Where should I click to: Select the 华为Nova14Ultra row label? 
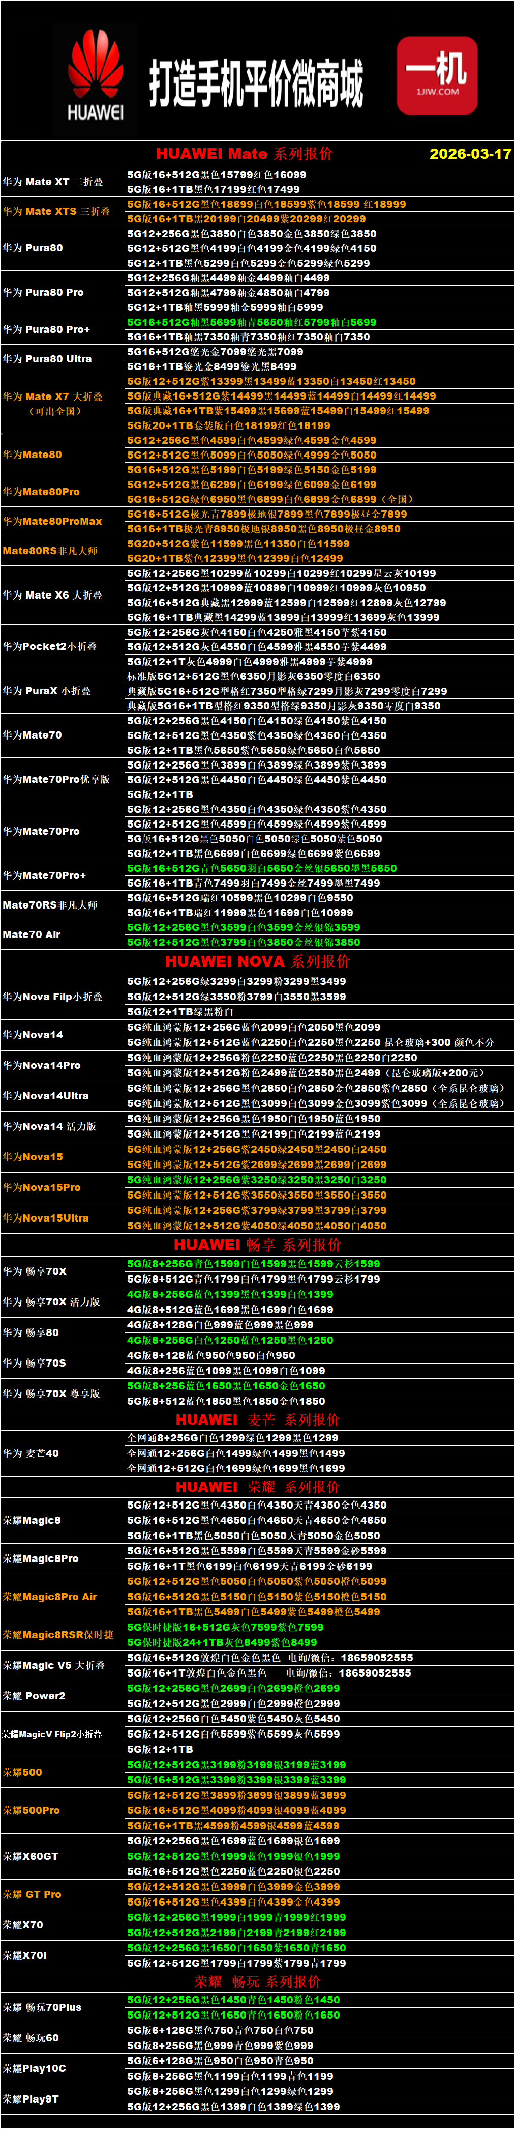(45, 1096)
